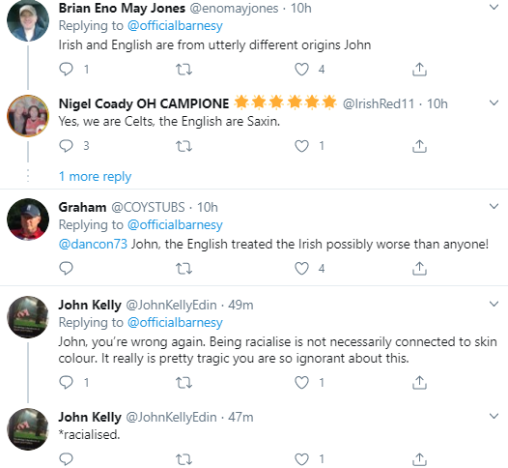This screenshot has height=468, width=508.
Task: Share Graham's tweet using share icon
Action: (x=419, y=268)
